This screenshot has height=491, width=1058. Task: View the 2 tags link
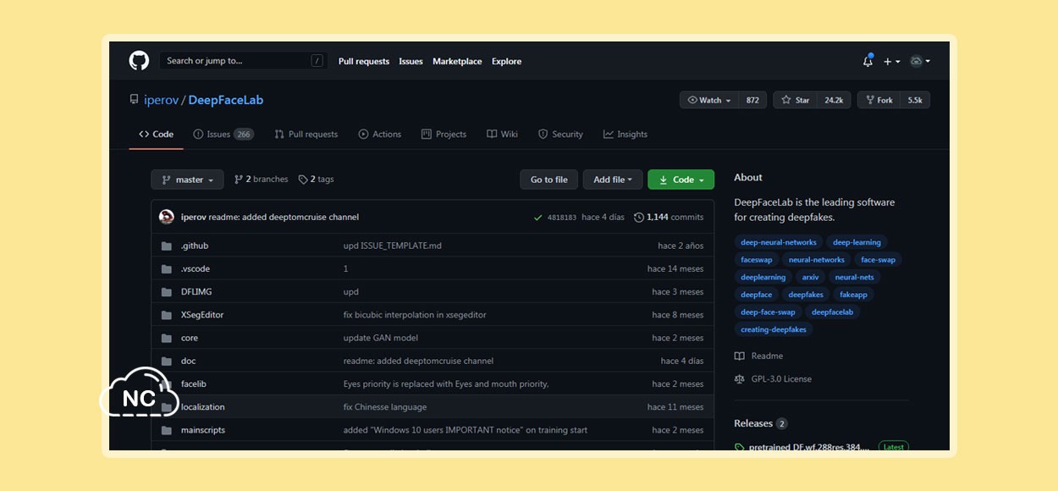317,179
